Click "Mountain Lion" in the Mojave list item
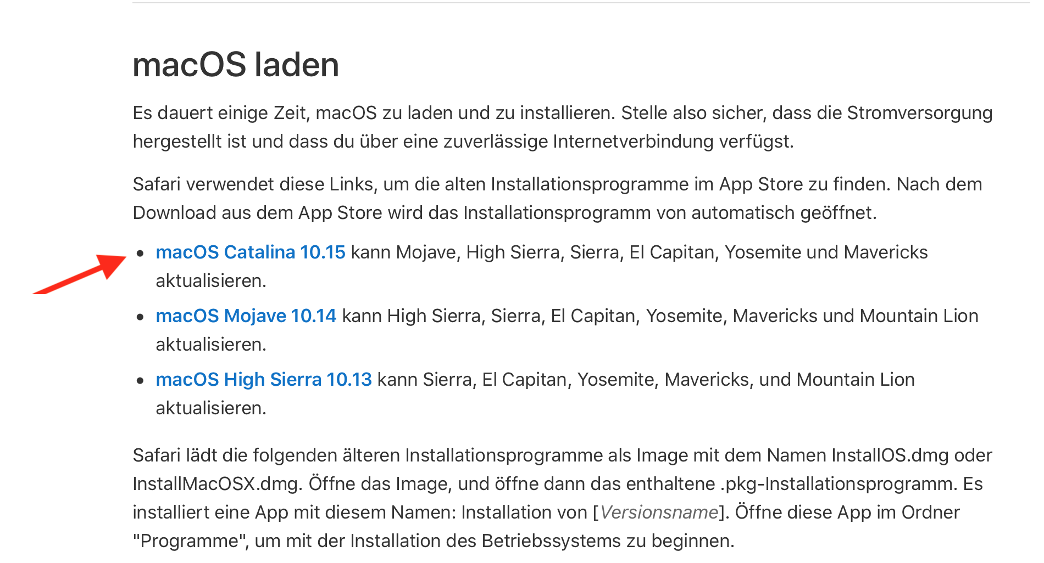The height and width of the screenshot is (563, 1044). [x=919, y=316]
